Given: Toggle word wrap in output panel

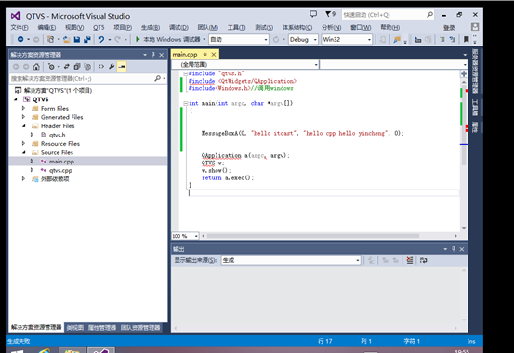Looking at the screenshot, I should [x=423, y=260].
